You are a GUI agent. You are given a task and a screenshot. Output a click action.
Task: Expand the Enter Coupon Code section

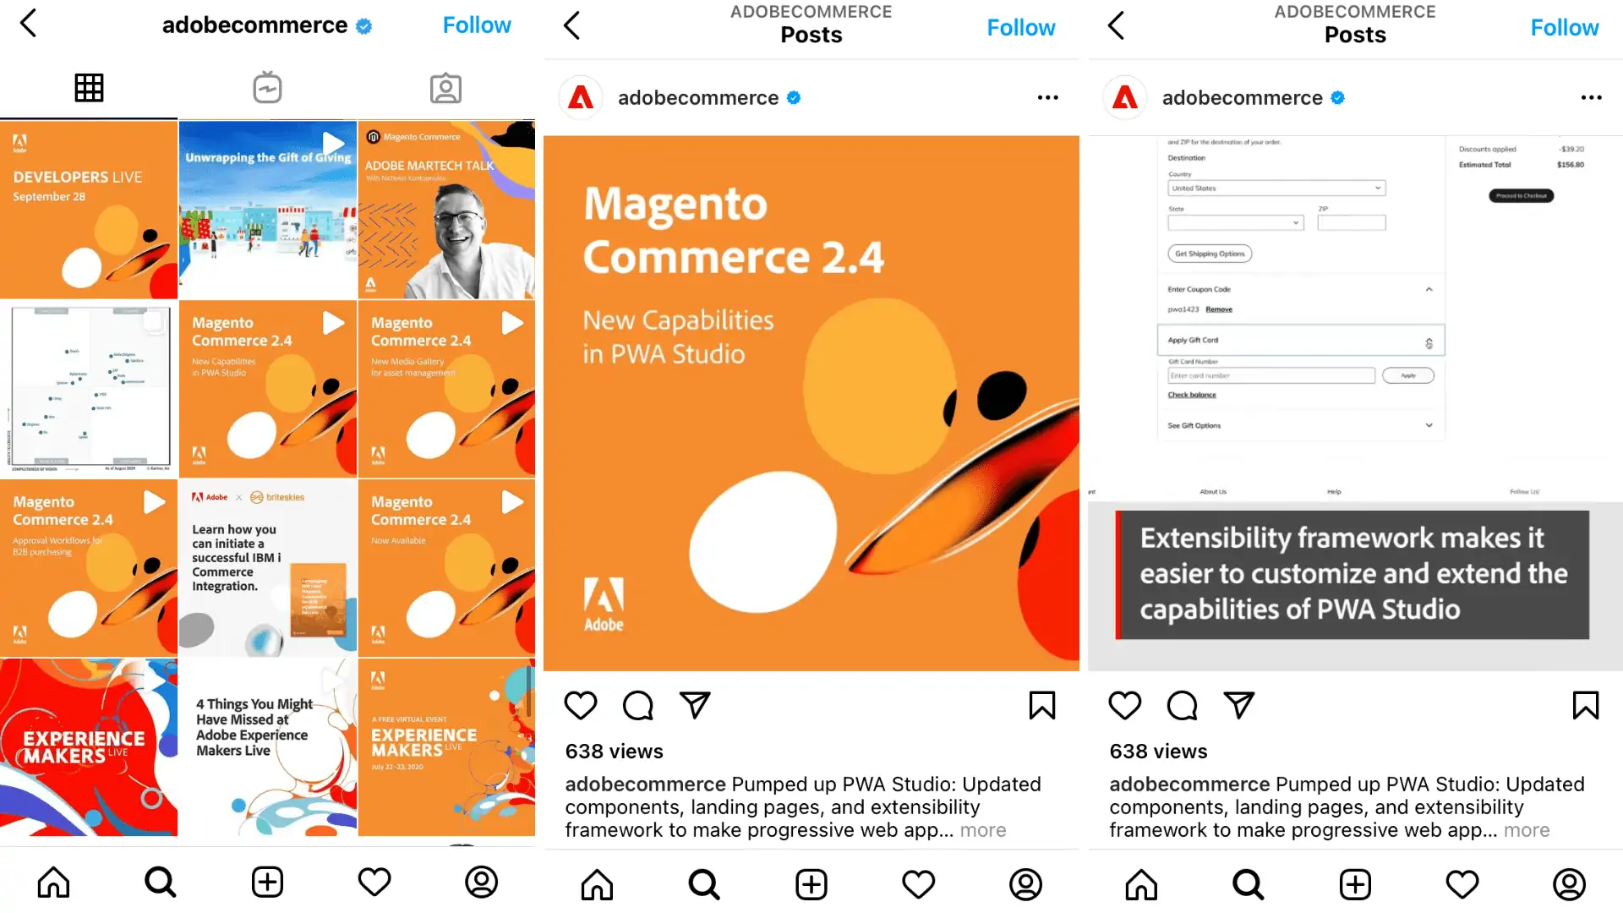click(1429, 289)
